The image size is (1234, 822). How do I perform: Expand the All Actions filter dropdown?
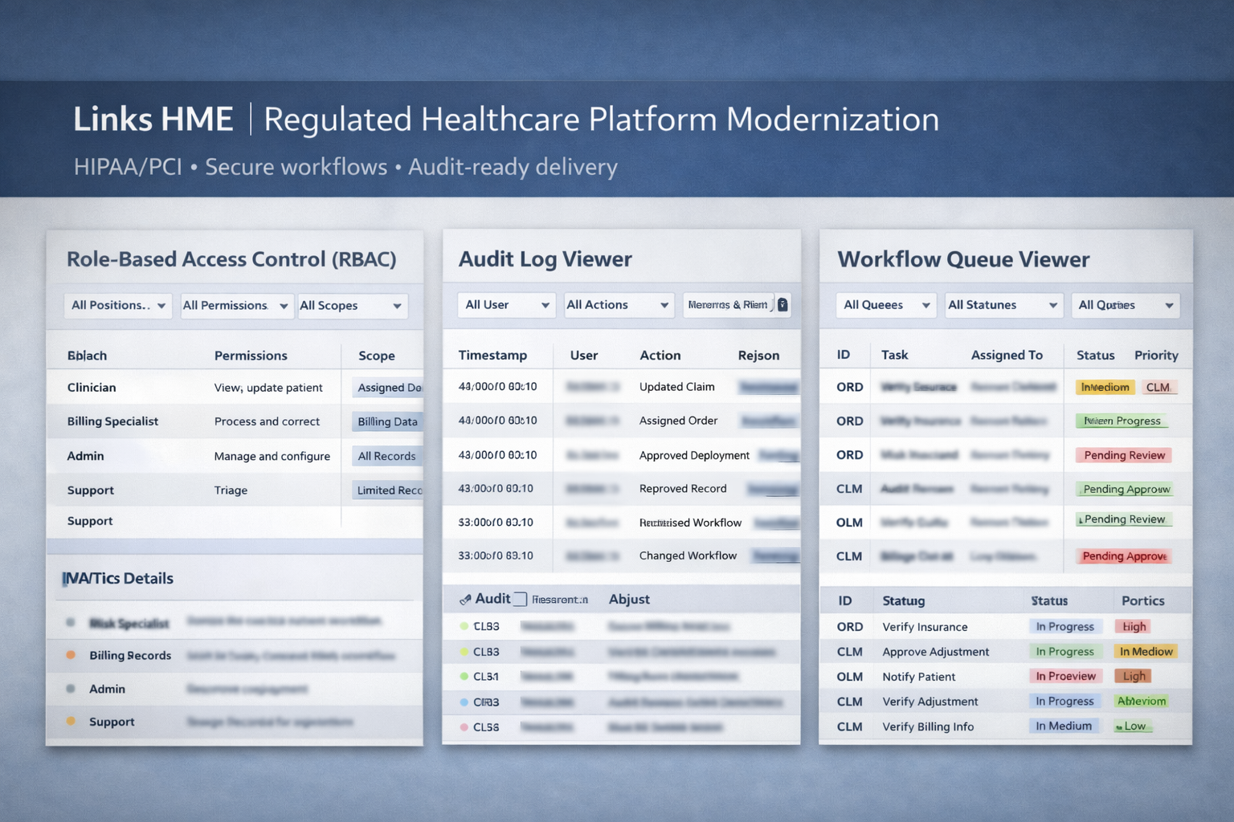[x=617, y=305]
